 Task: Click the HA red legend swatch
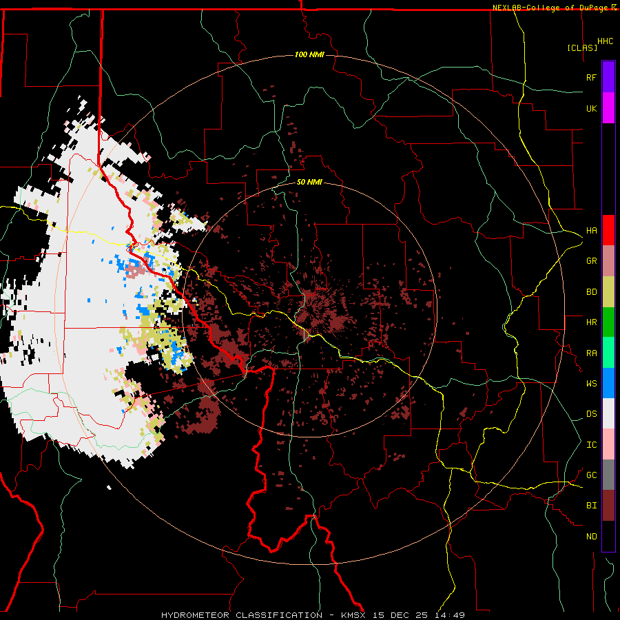click(608, 230)
